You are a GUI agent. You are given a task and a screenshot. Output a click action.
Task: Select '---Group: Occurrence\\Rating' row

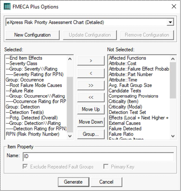pyautogui.click(x=36, y=96)
